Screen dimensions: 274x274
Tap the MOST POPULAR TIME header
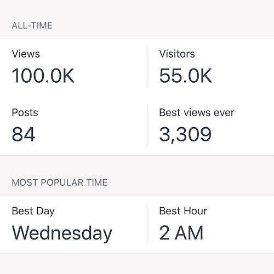[60, 182]
